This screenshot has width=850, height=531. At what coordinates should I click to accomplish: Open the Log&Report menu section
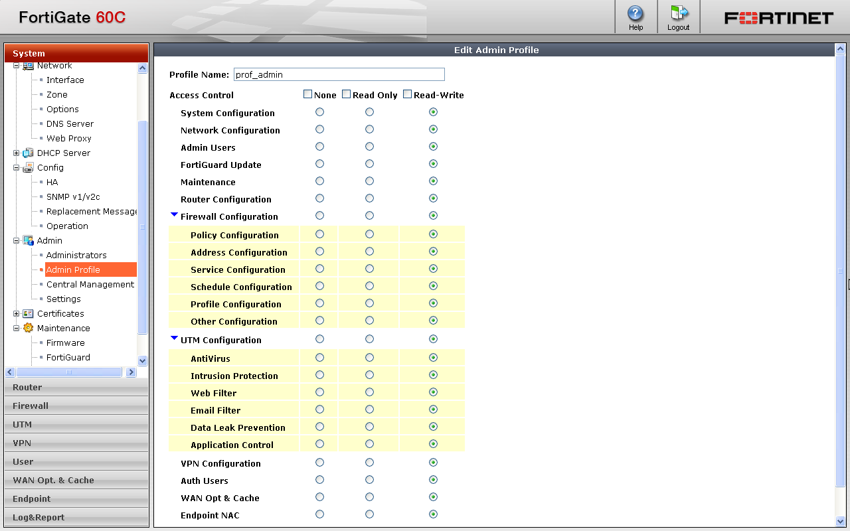(76, 517)
